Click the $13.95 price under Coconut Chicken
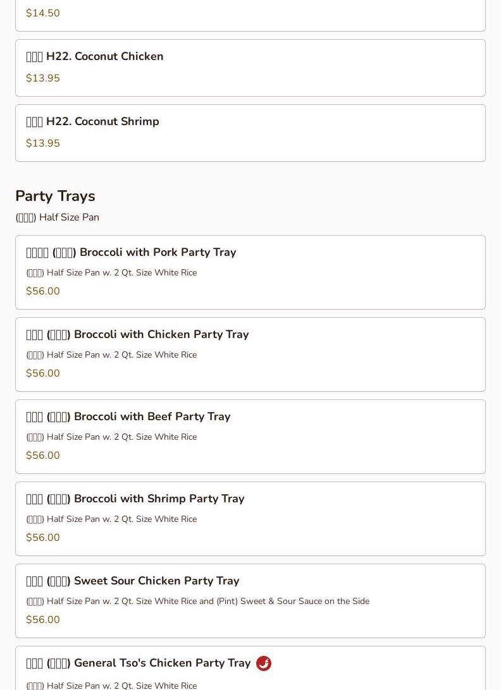Image resolution: width=501 pixels, height=690 pixels. (43, 78)
